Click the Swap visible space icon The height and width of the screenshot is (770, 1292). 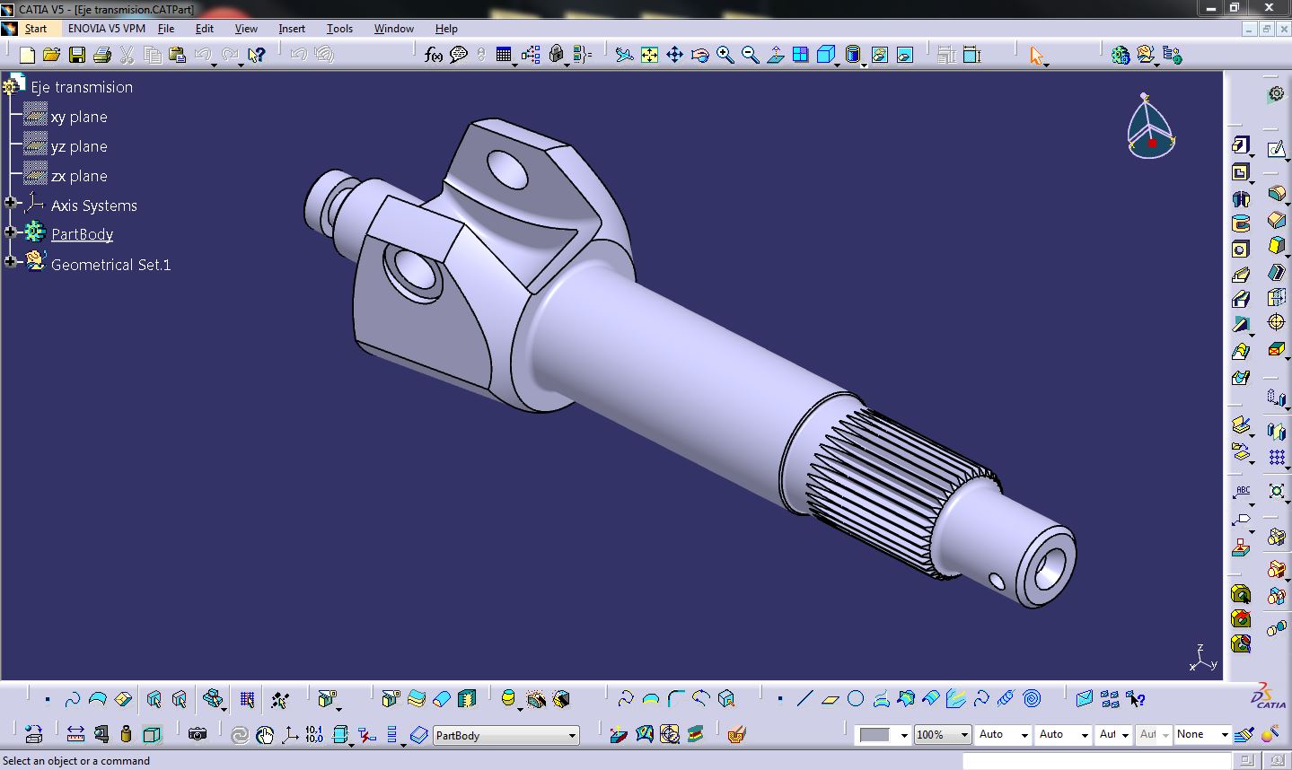[905, 56]
